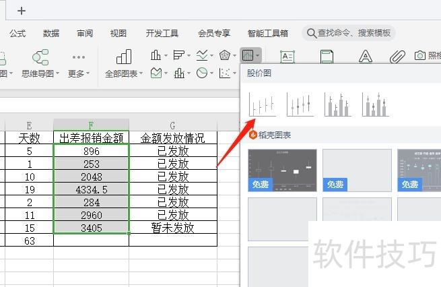Switch to the 开发工具 tab
Screen dimensions: 441x287
(x=162, y=34)
